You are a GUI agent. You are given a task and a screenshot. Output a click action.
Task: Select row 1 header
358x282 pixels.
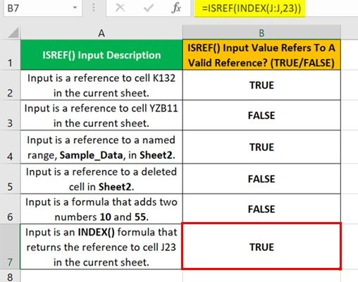10,55
